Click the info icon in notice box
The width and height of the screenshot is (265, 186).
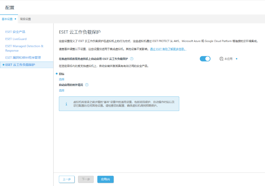pos(66,104)
